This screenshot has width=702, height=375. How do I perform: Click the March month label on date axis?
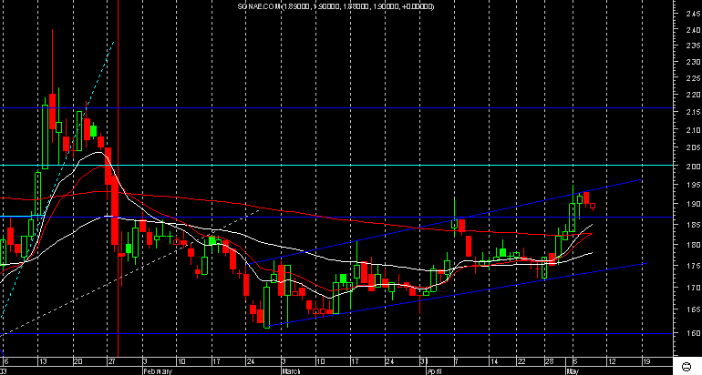291,371
